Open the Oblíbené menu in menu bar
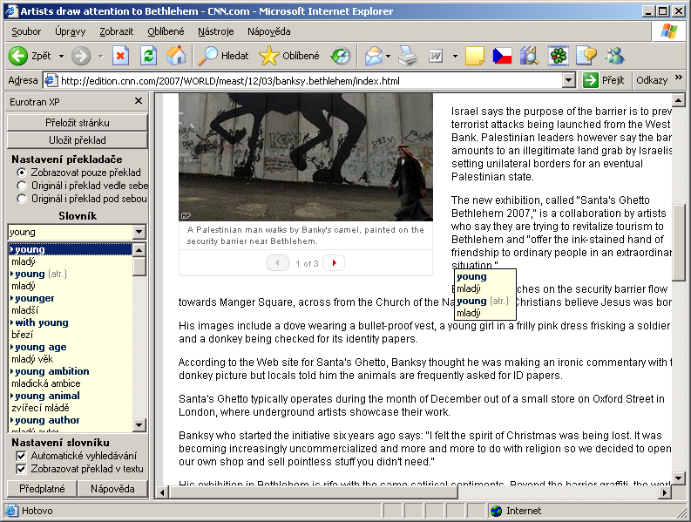Viewport: 691px width, 522px height. coord(166,31)
